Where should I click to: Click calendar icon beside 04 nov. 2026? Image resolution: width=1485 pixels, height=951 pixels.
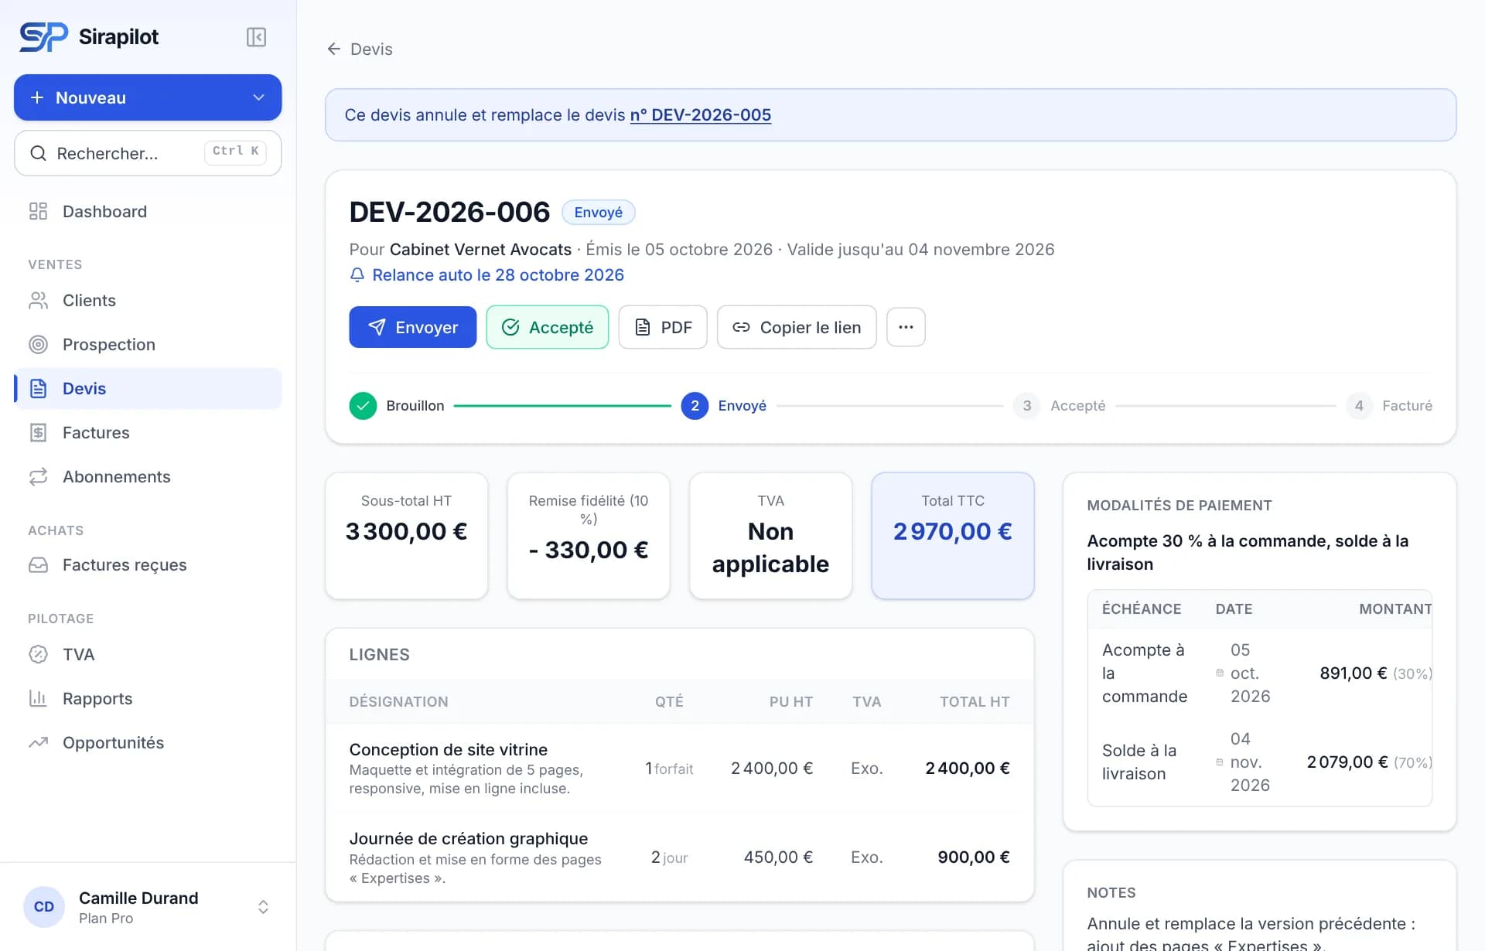[1220, 762]
